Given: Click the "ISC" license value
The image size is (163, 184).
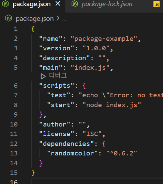Looking at the screenshot, I should 92,134.
